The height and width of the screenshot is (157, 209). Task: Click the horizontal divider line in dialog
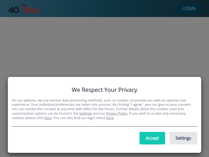104,126
